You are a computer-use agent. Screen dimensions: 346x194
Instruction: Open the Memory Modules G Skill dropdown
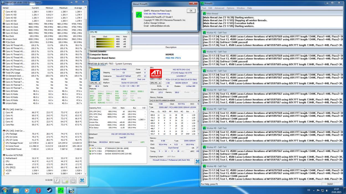[x=175, y=101]
